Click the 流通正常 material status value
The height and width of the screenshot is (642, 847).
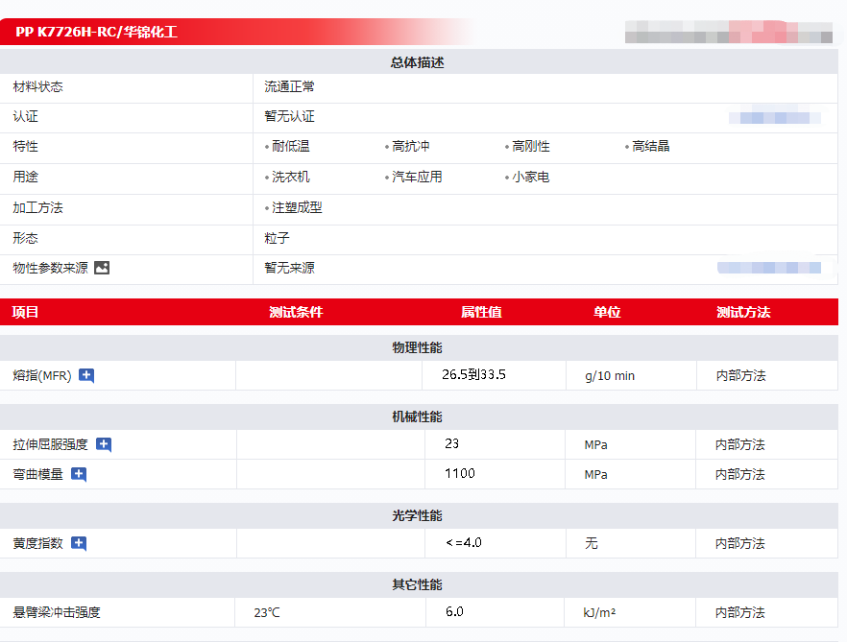point(290,87)
